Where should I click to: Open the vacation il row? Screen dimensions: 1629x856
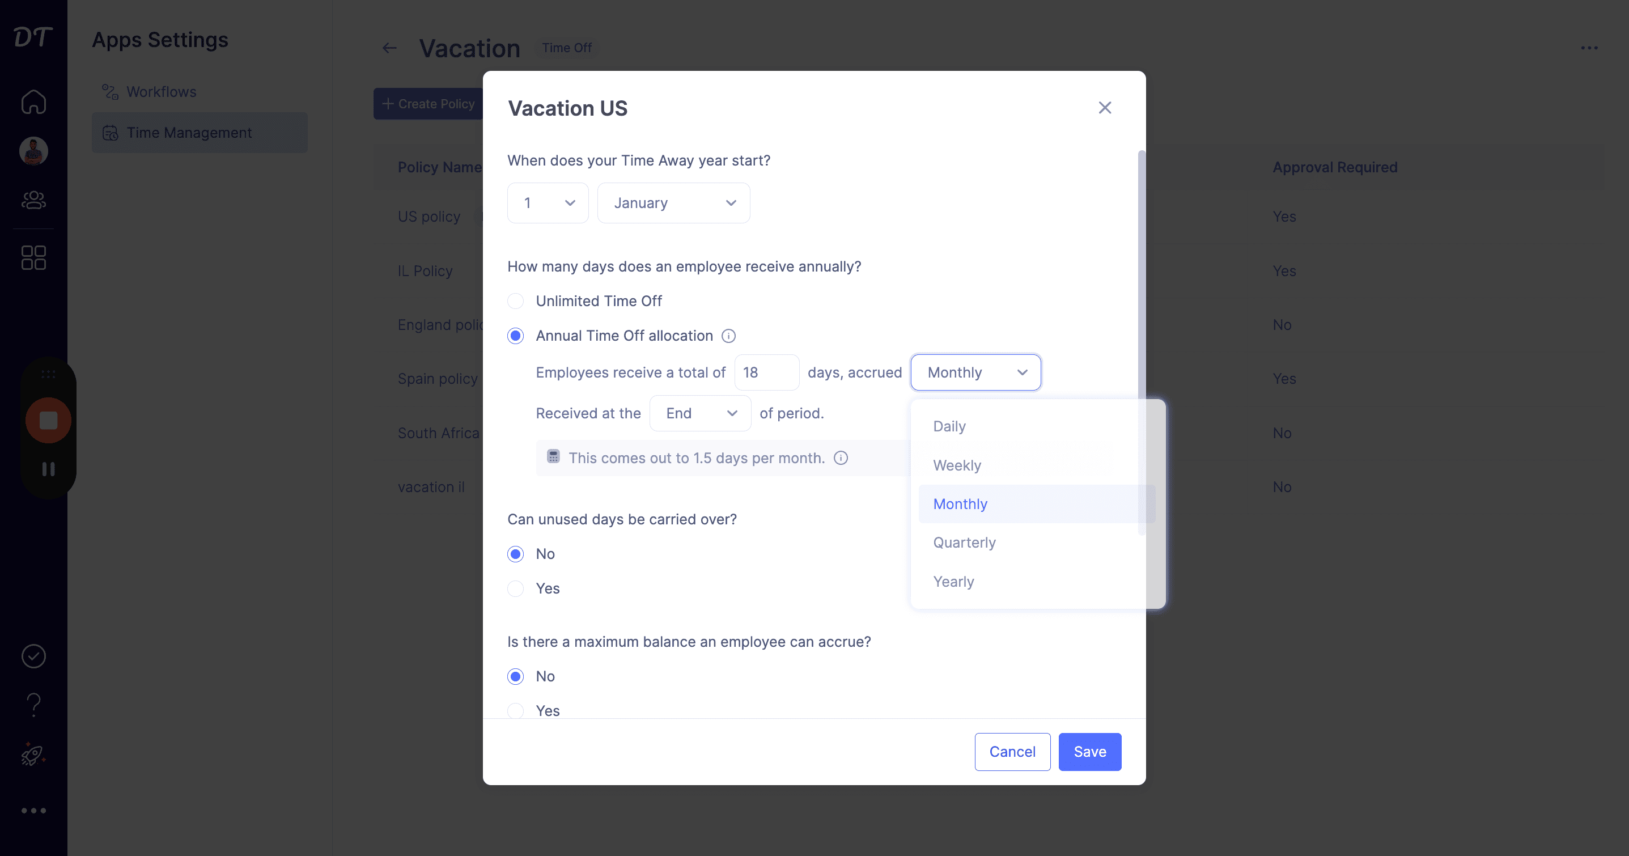pos(431,487)
